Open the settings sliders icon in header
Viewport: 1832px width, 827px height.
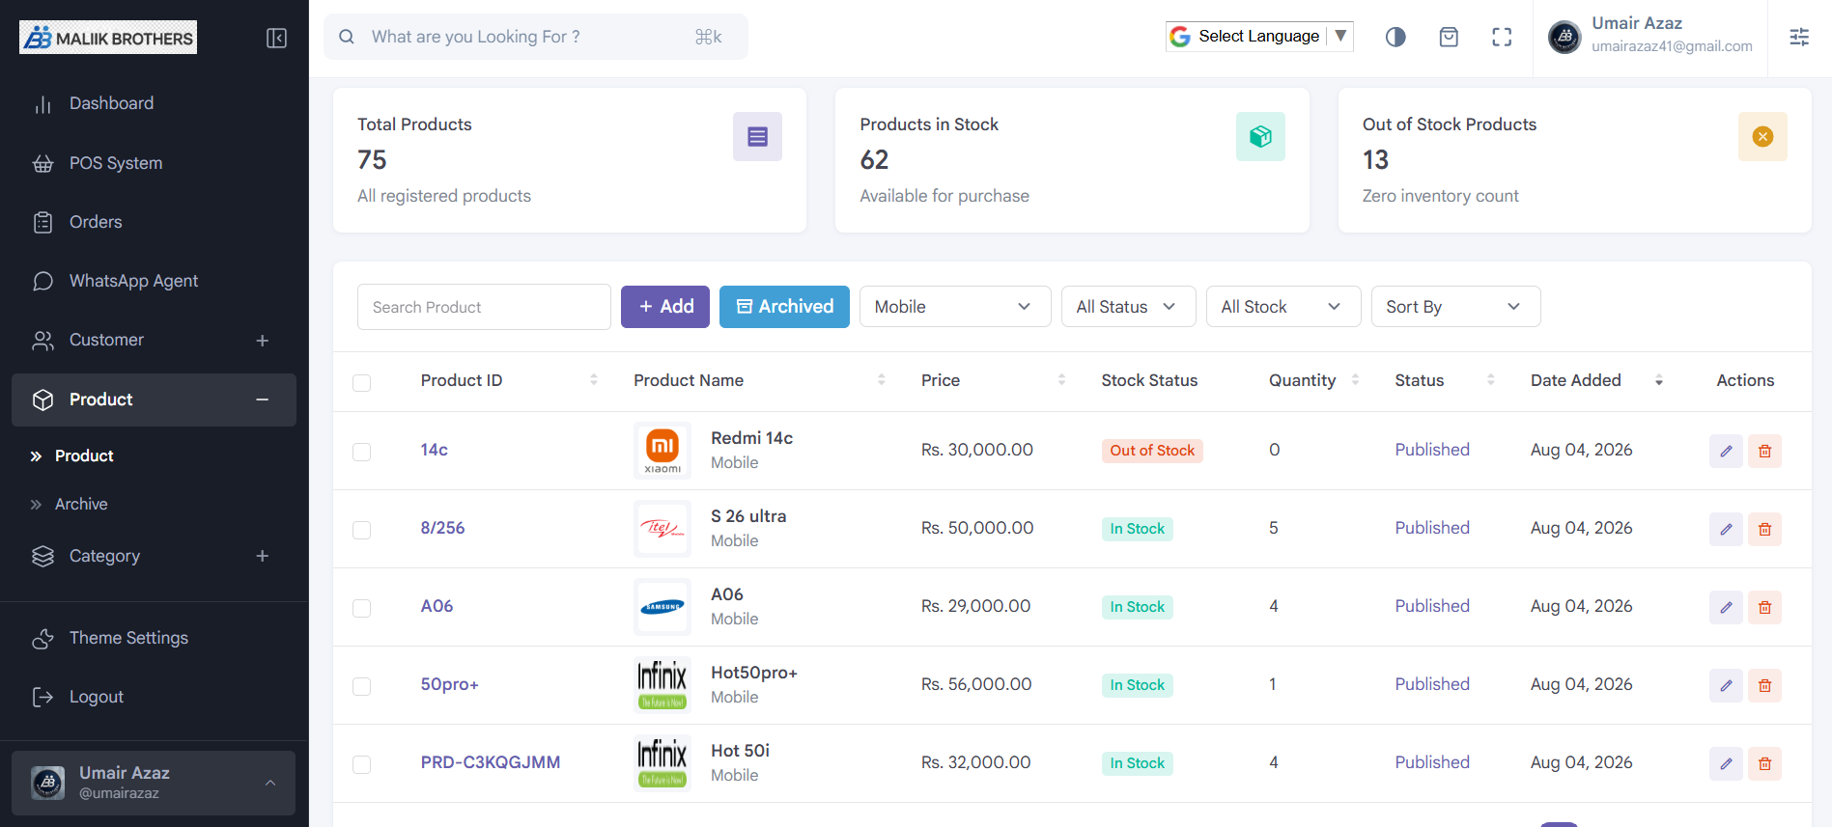pyautogui.click(x=1799, y=37)
